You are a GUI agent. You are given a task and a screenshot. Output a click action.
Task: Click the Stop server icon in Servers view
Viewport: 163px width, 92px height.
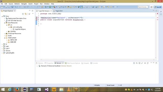pyautogui.click(x=145, y=63)
